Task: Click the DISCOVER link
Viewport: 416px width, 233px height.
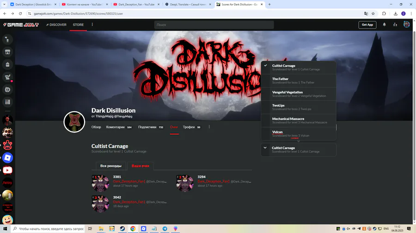Action: tap(56, 24)
